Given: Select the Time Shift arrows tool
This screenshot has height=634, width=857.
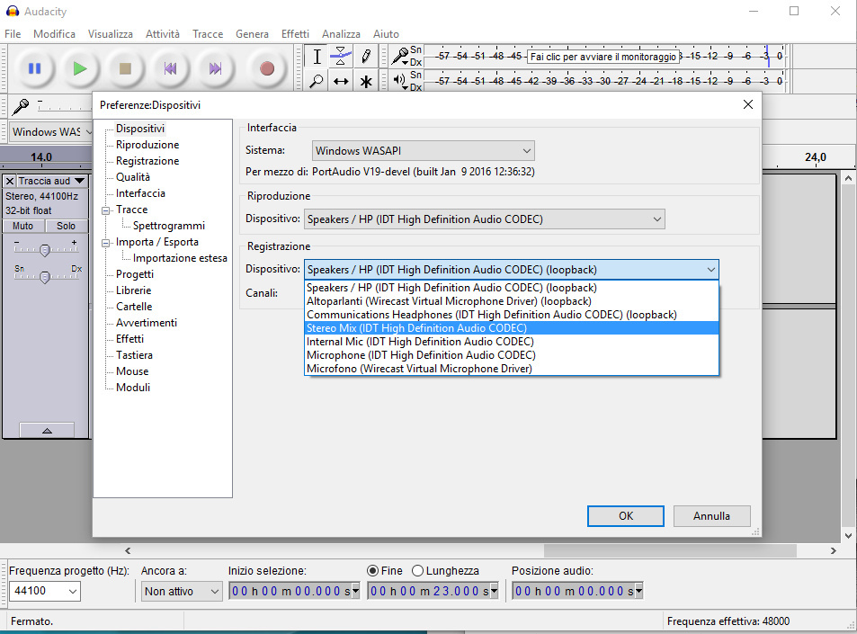Looking at the screenshot, I should [341, 81].
